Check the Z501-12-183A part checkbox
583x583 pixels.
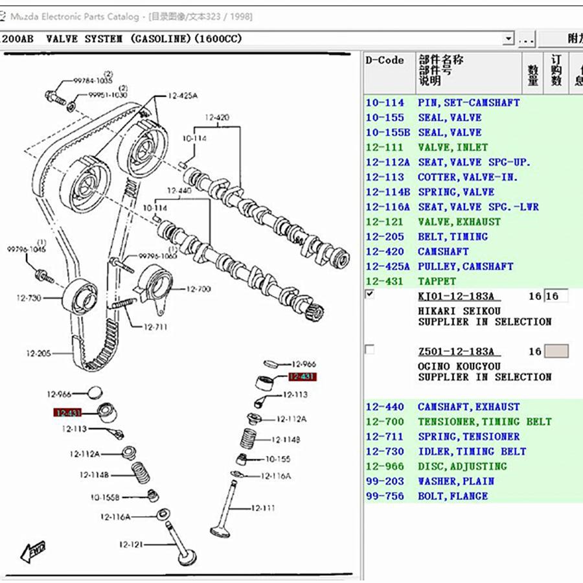click(370, 350)
